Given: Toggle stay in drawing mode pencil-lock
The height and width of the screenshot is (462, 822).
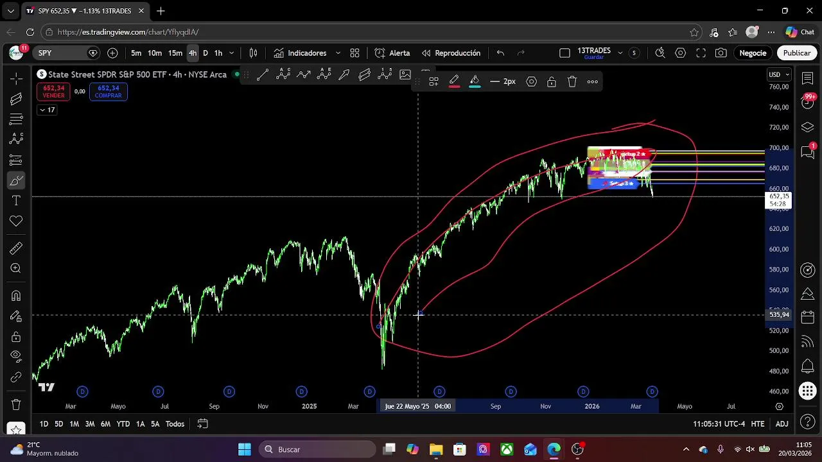Looking at the screenshot, I should 16,316.
